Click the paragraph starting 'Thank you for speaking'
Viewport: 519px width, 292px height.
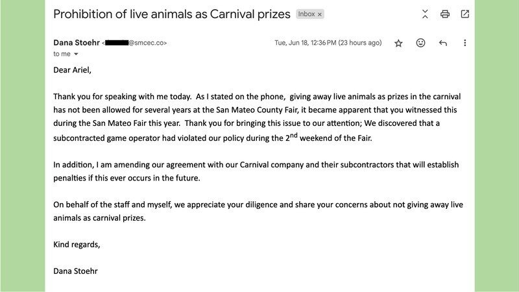(257, 116)
